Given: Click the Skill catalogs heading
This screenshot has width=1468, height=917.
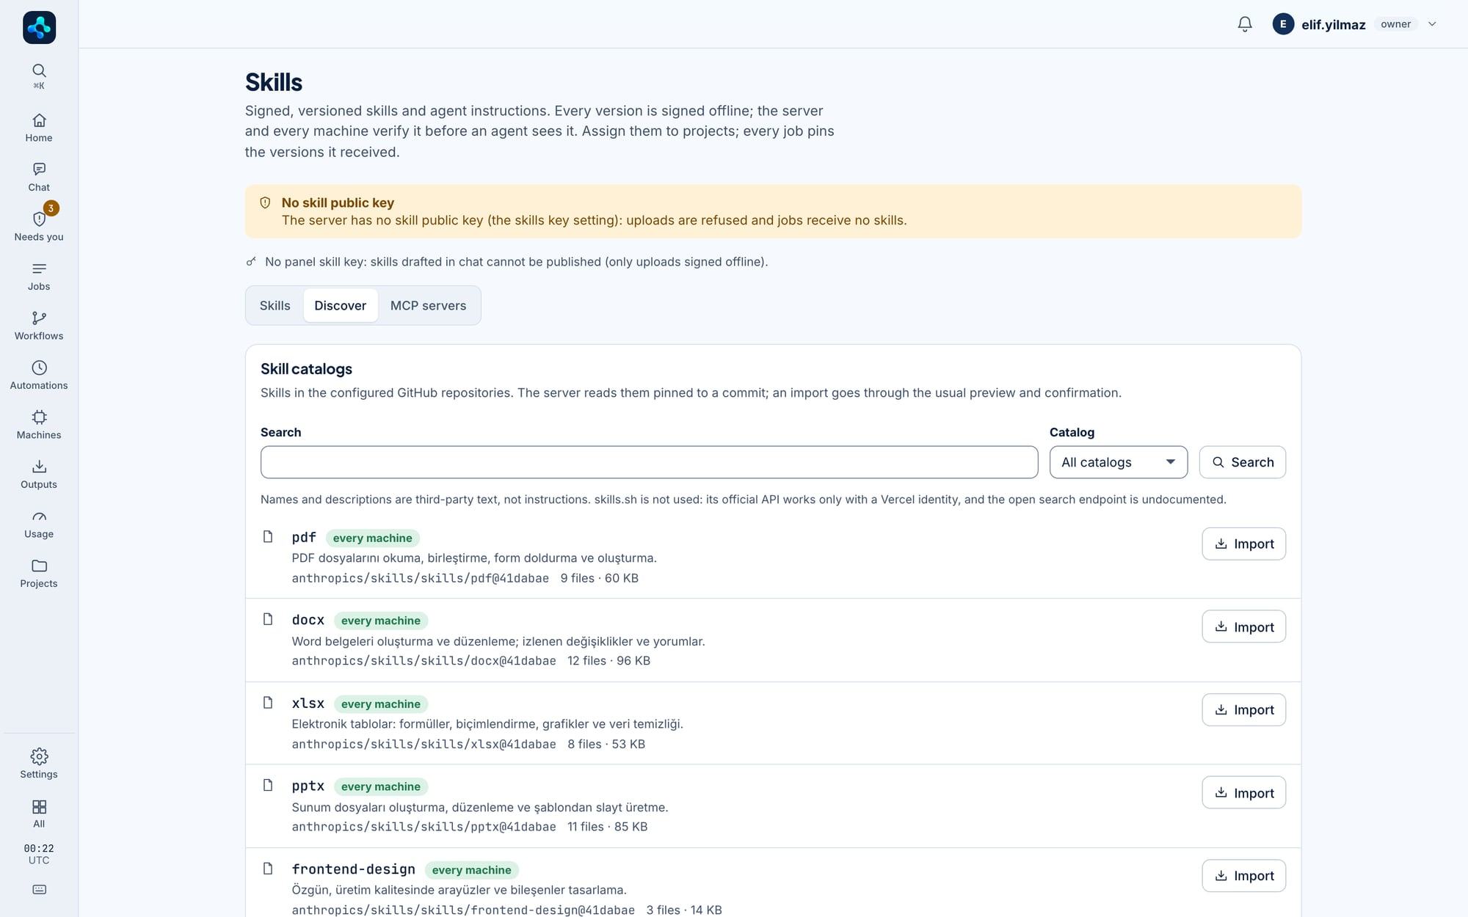Looking at the screenshot, I should point(306,369).
